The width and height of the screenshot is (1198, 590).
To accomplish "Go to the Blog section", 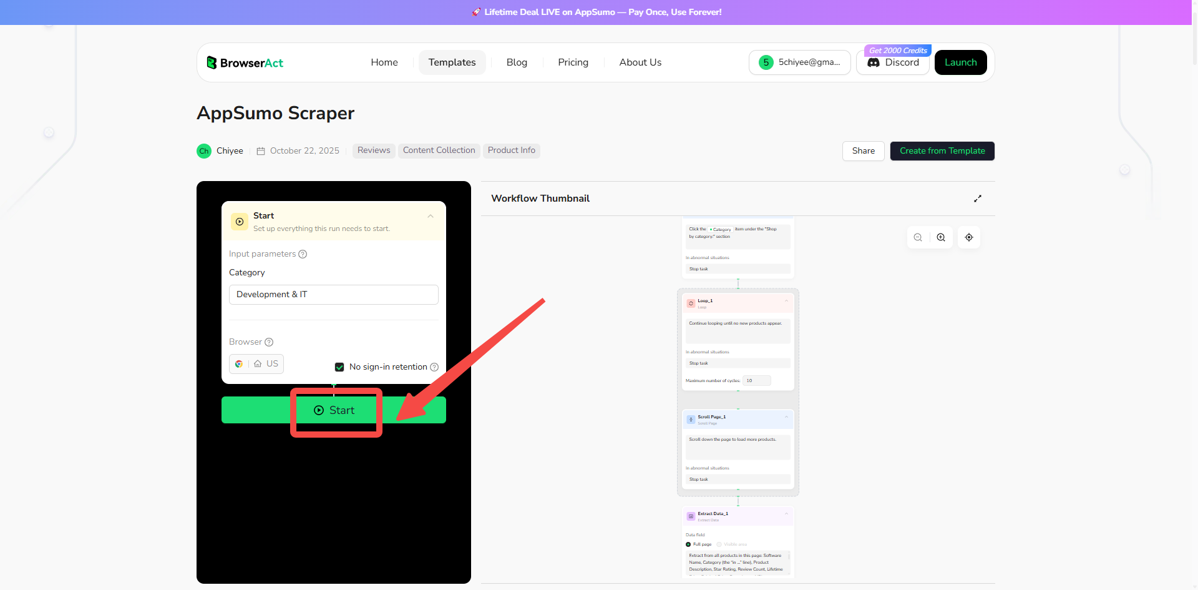I will [x=517, y=62].
